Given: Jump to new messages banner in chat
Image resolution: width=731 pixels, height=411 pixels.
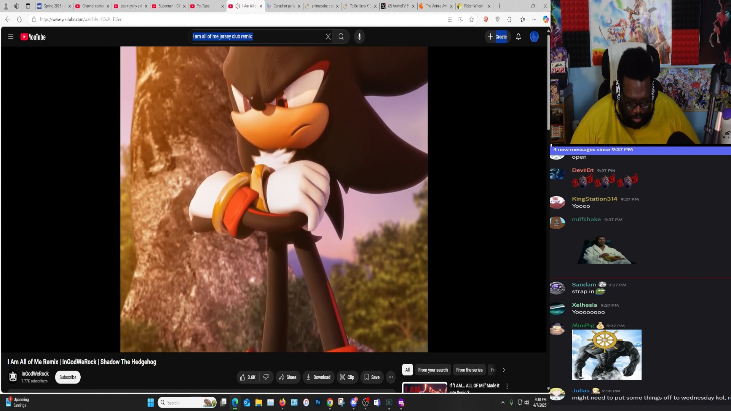Looking at the screenshot, I should (x=640, y=150).
